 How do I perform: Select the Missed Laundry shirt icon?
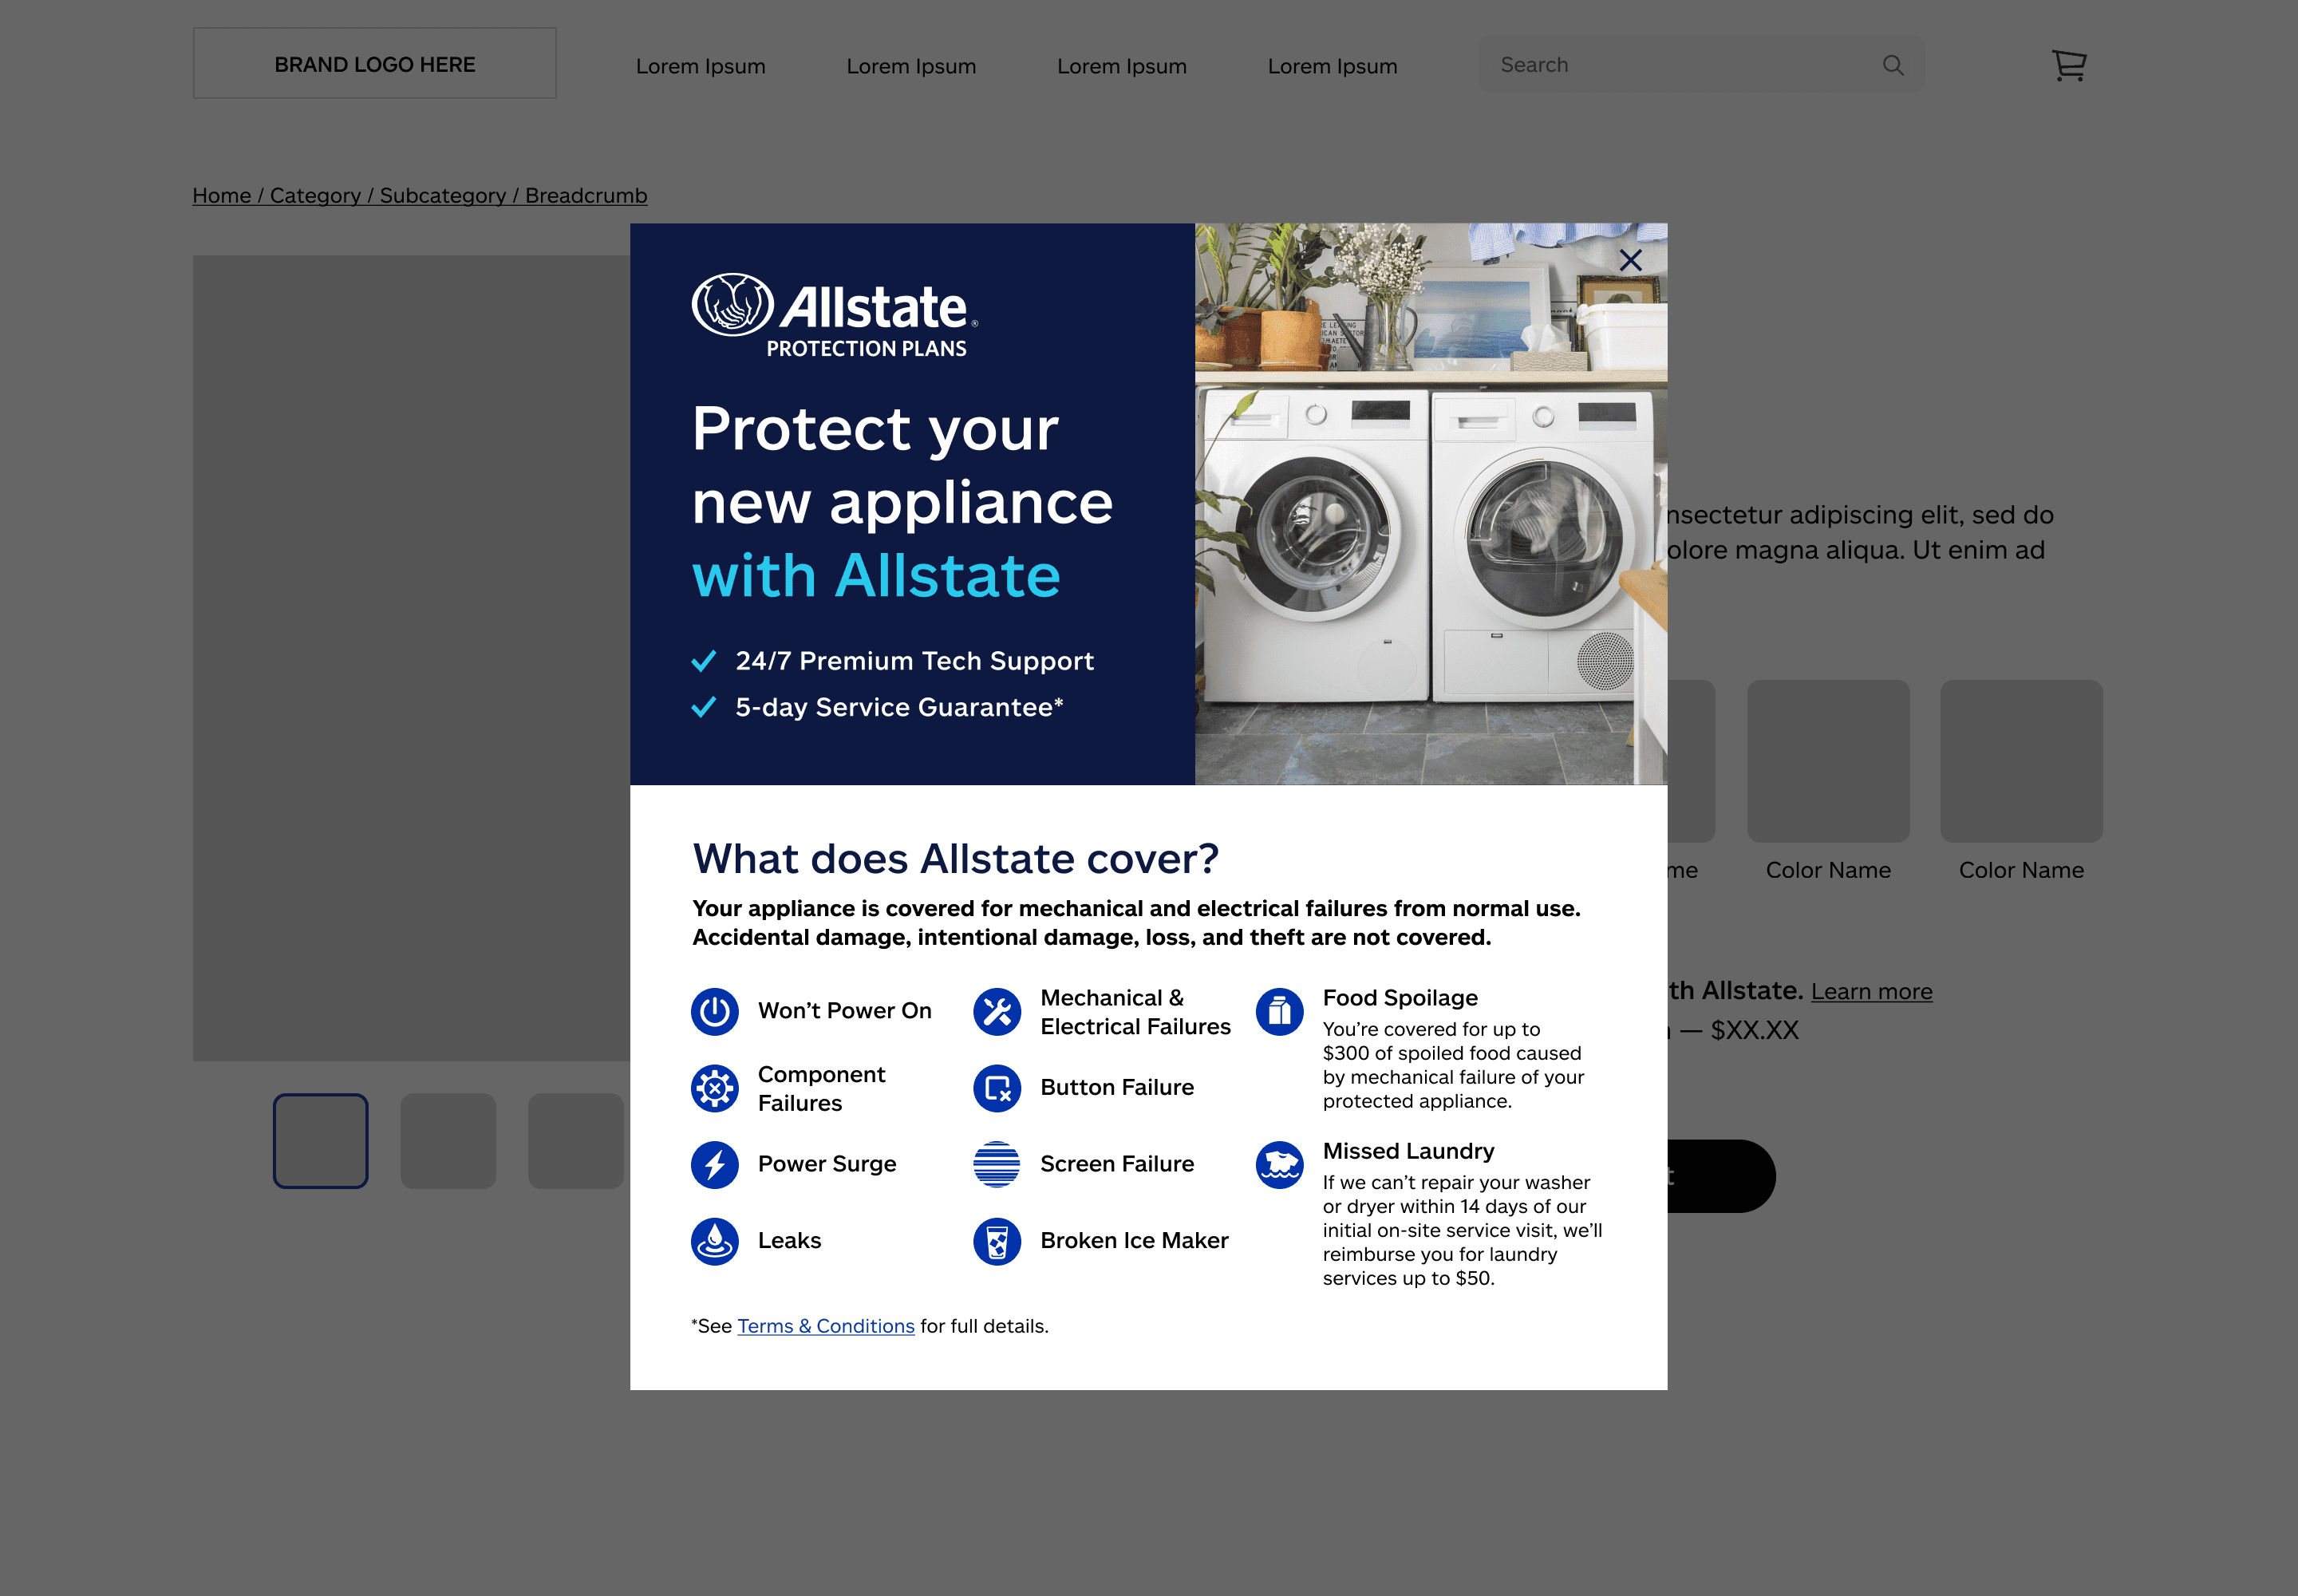click(1280, 1164)
